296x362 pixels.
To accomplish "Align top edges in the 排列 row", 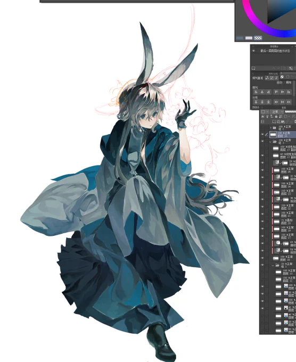I will [276, 92].
